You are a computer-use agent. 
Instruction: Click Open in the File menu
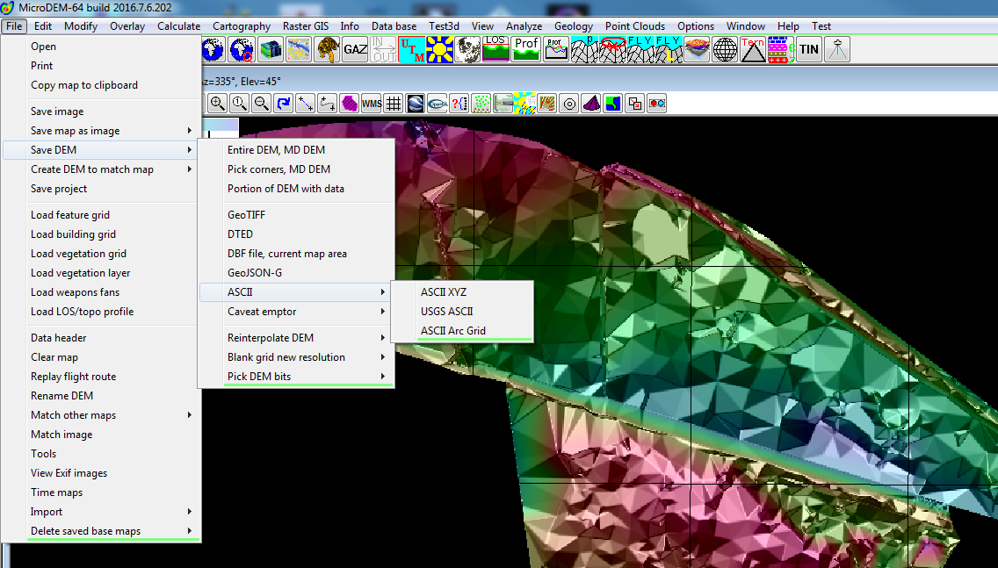[x=102, y=47]
